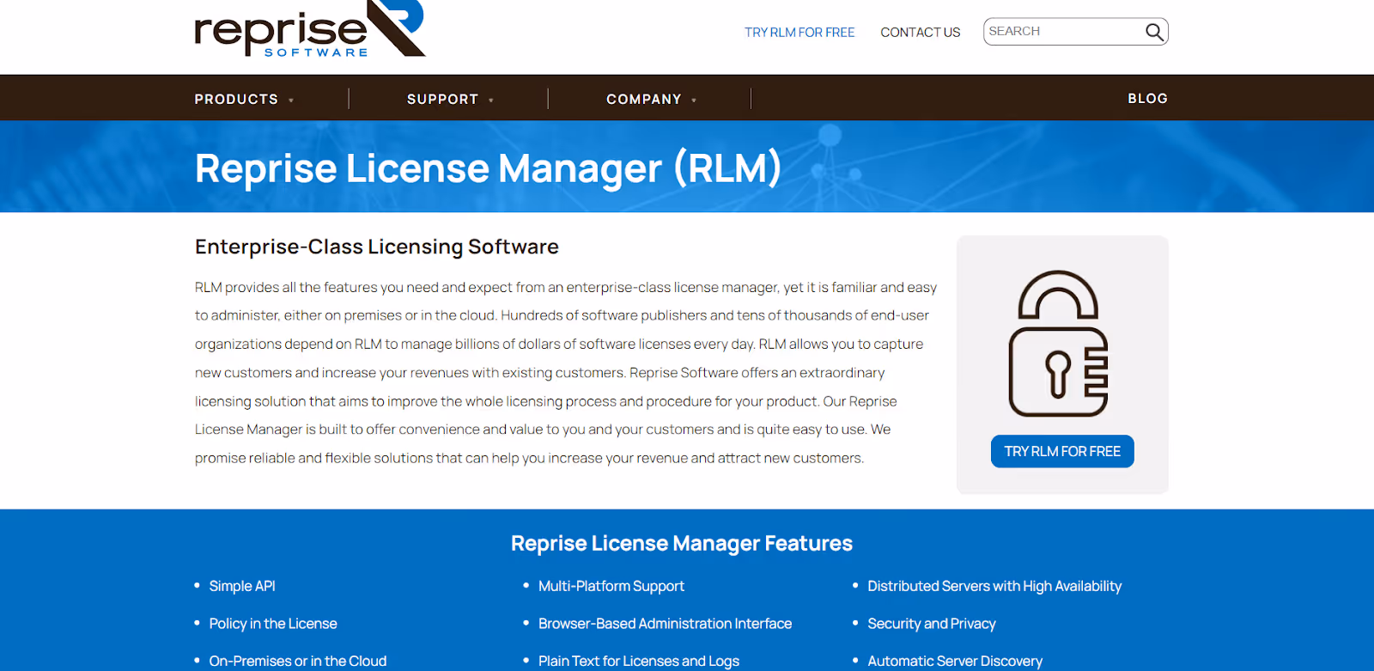This screenshot has width=1374, height=671.
Task: Expand the COMPANY dropdown arrow
Action: (x=694, y=101)
